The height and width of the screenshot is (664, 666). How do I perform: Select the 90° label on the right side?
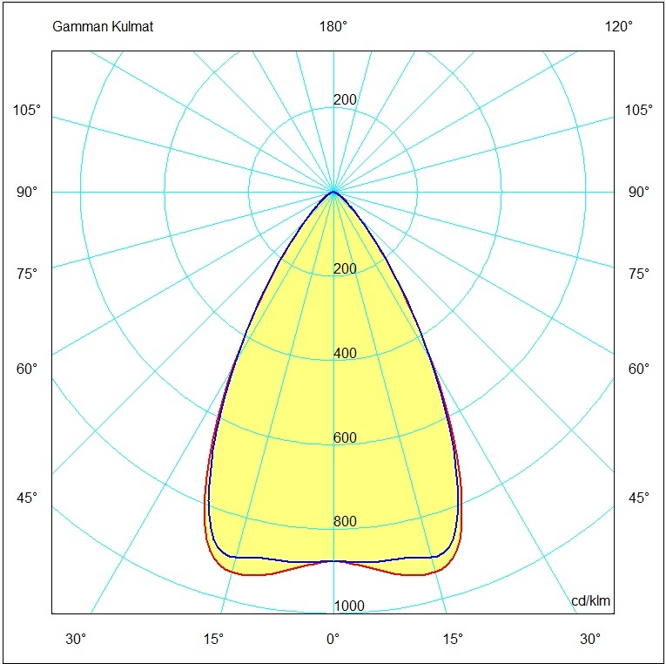click(x=638, y=192)
